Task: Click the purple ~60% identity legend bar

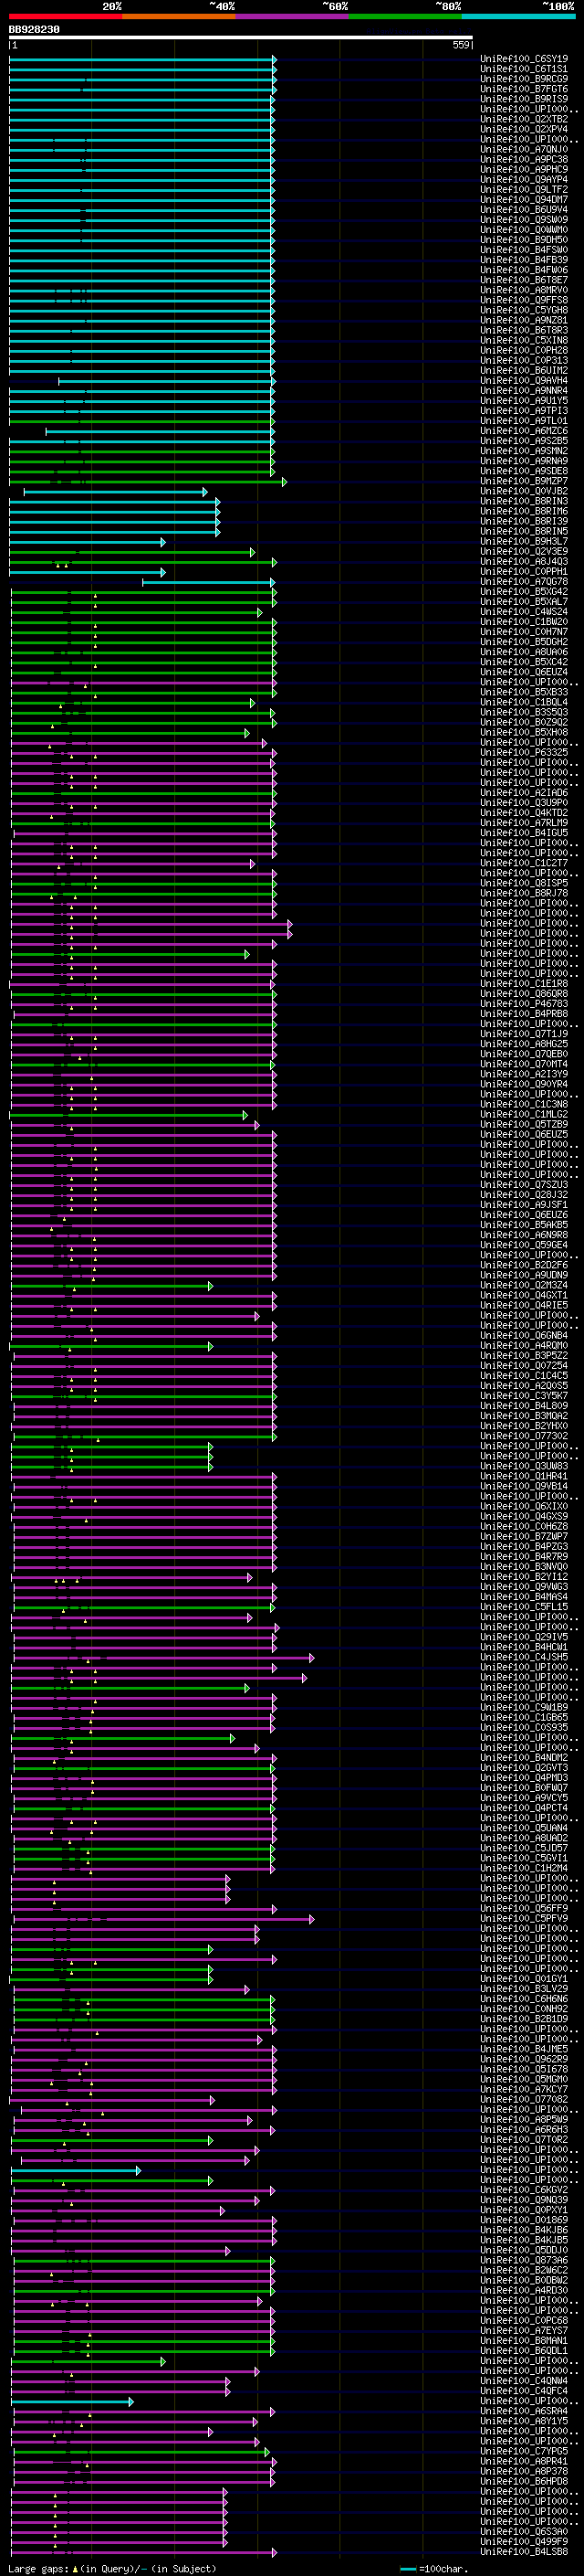Action: 293,16
